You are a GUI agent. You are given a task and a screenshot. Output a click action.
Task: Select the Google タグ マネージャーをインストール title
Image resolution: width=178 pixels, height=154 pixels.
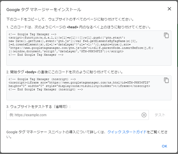click(44, 10)
